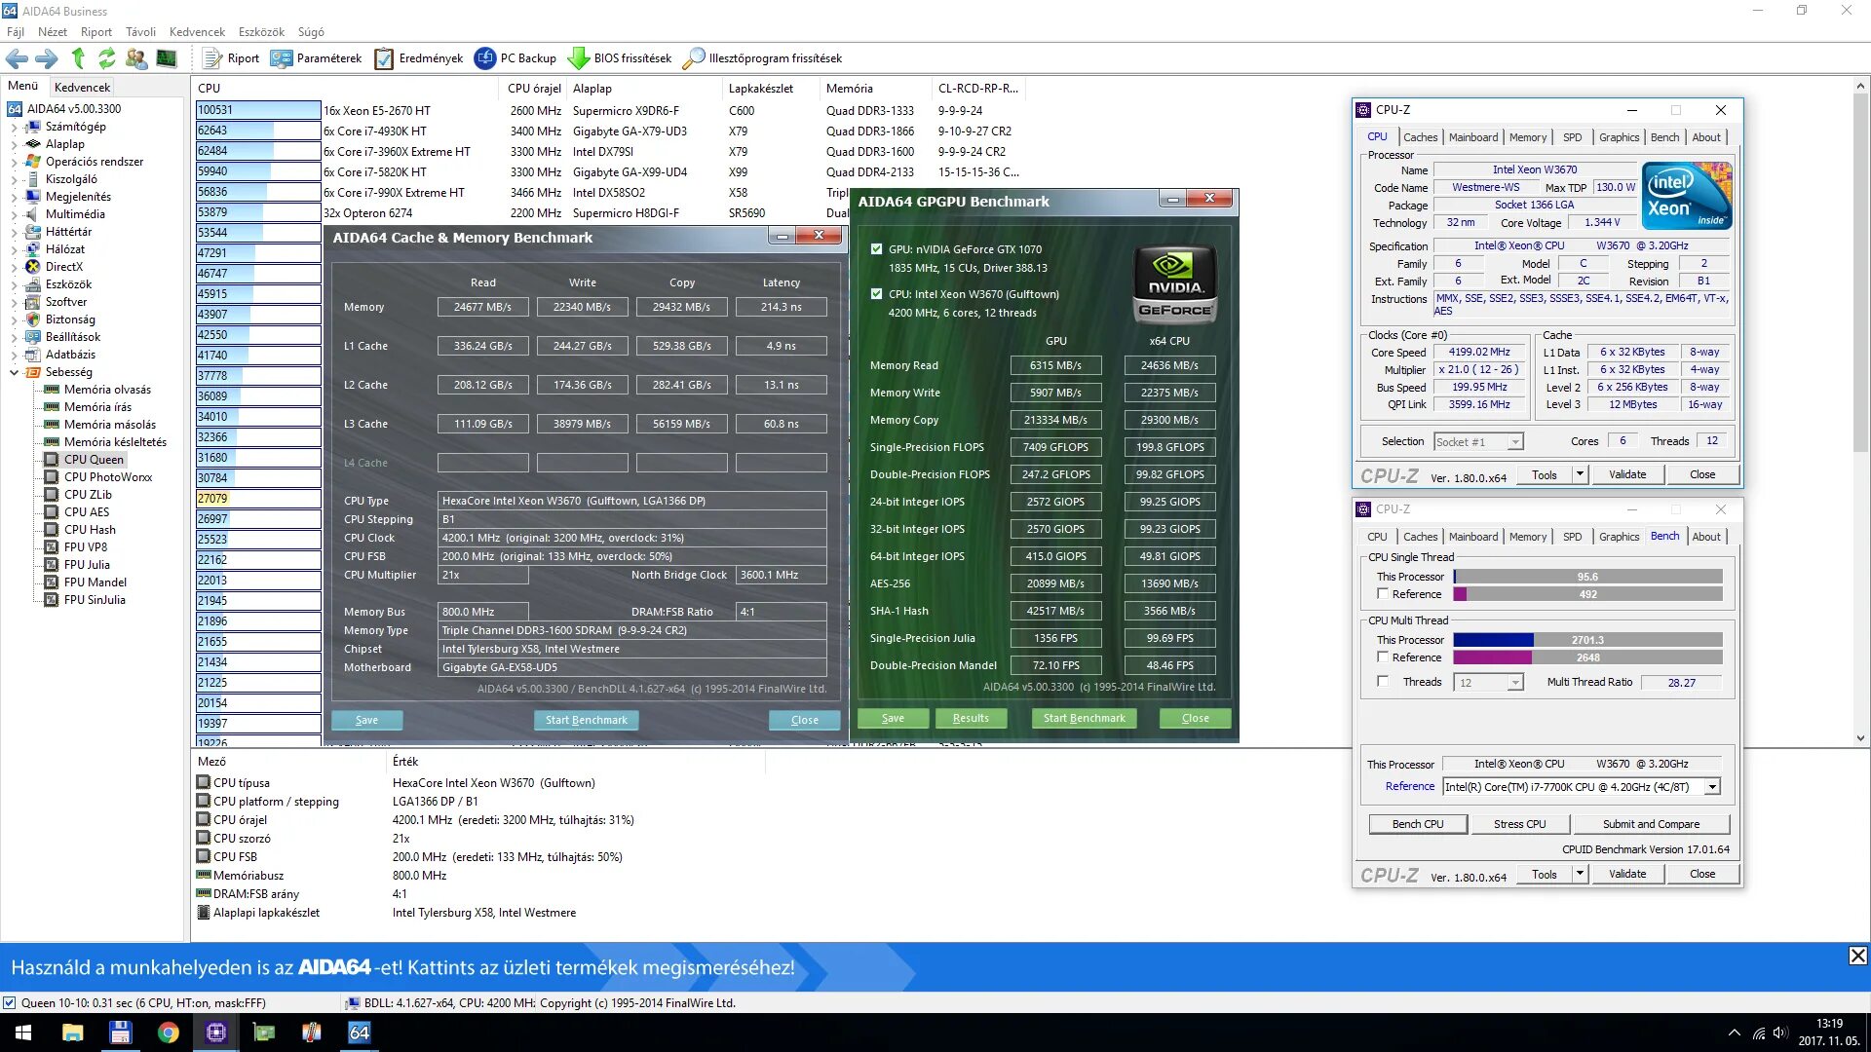Select FPU Julia benchmark item
This screenshot has height=1052, width=1871.
(x=87, y=565)
